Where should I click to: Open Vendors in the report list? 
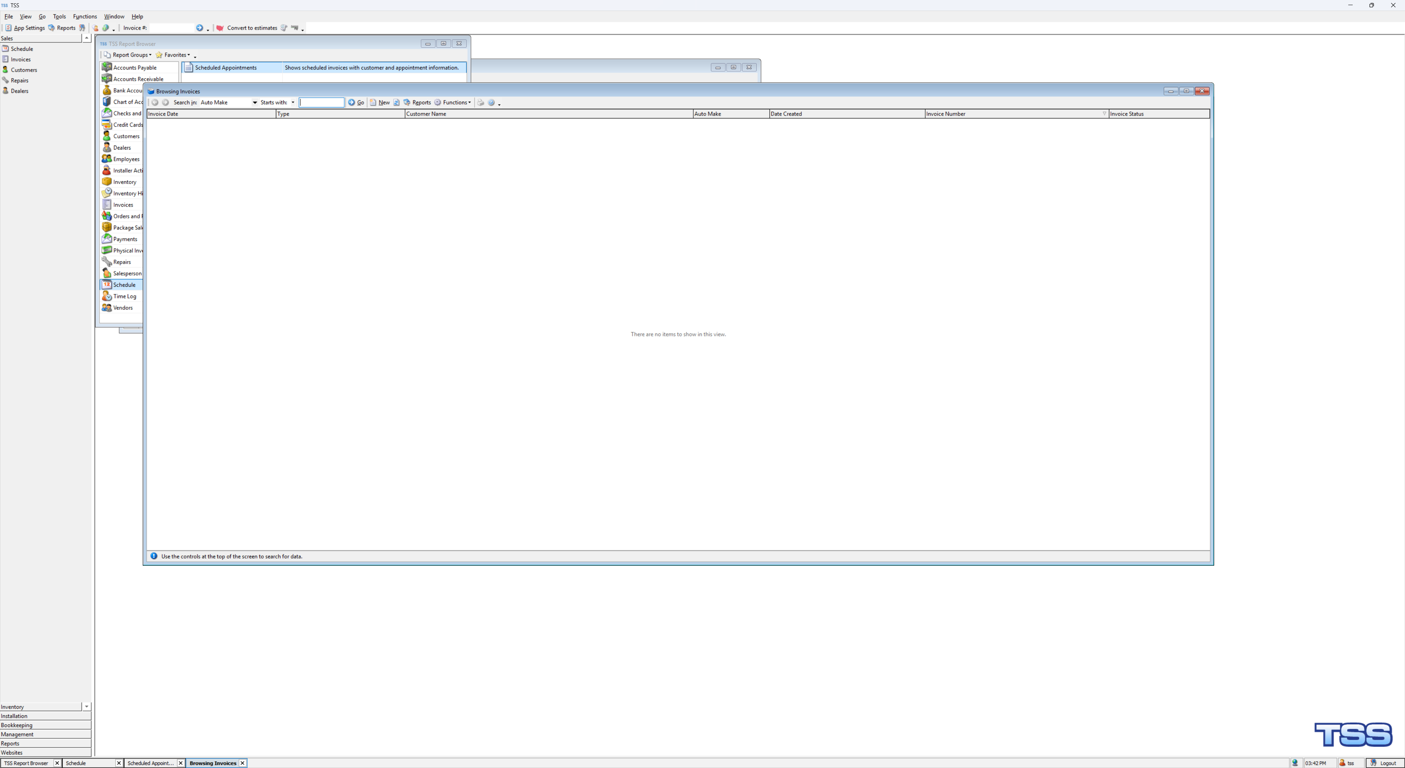123,308
